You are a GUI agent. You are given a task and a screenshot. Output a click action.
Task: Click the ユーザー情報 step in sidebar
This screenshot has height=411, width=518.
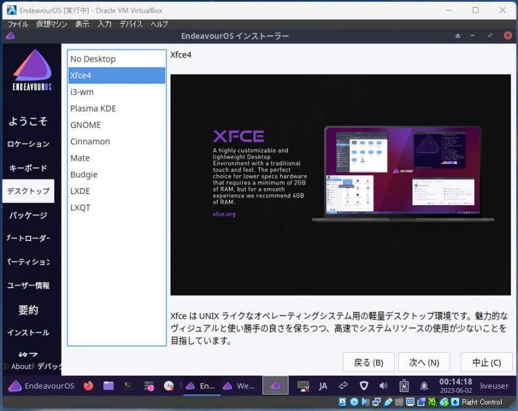[28, 285]
